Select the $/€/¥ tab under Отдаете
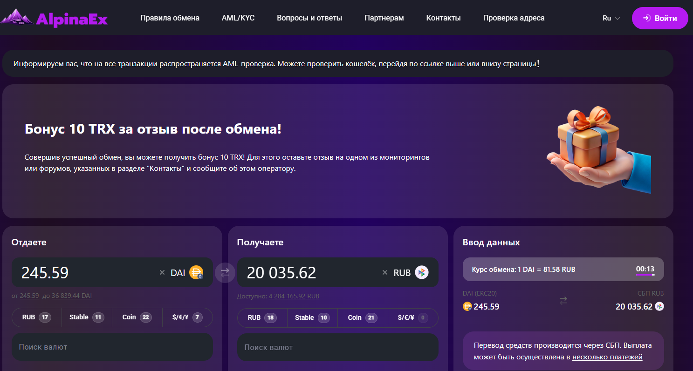This screenshot has width=693, height=371. pyautogui.click(x=187, y=317)
